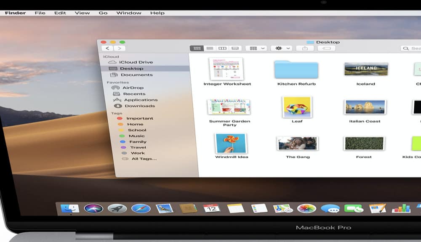Select the purple Travel tag
The width and height of the screenshot is (421, 242).
134,147
